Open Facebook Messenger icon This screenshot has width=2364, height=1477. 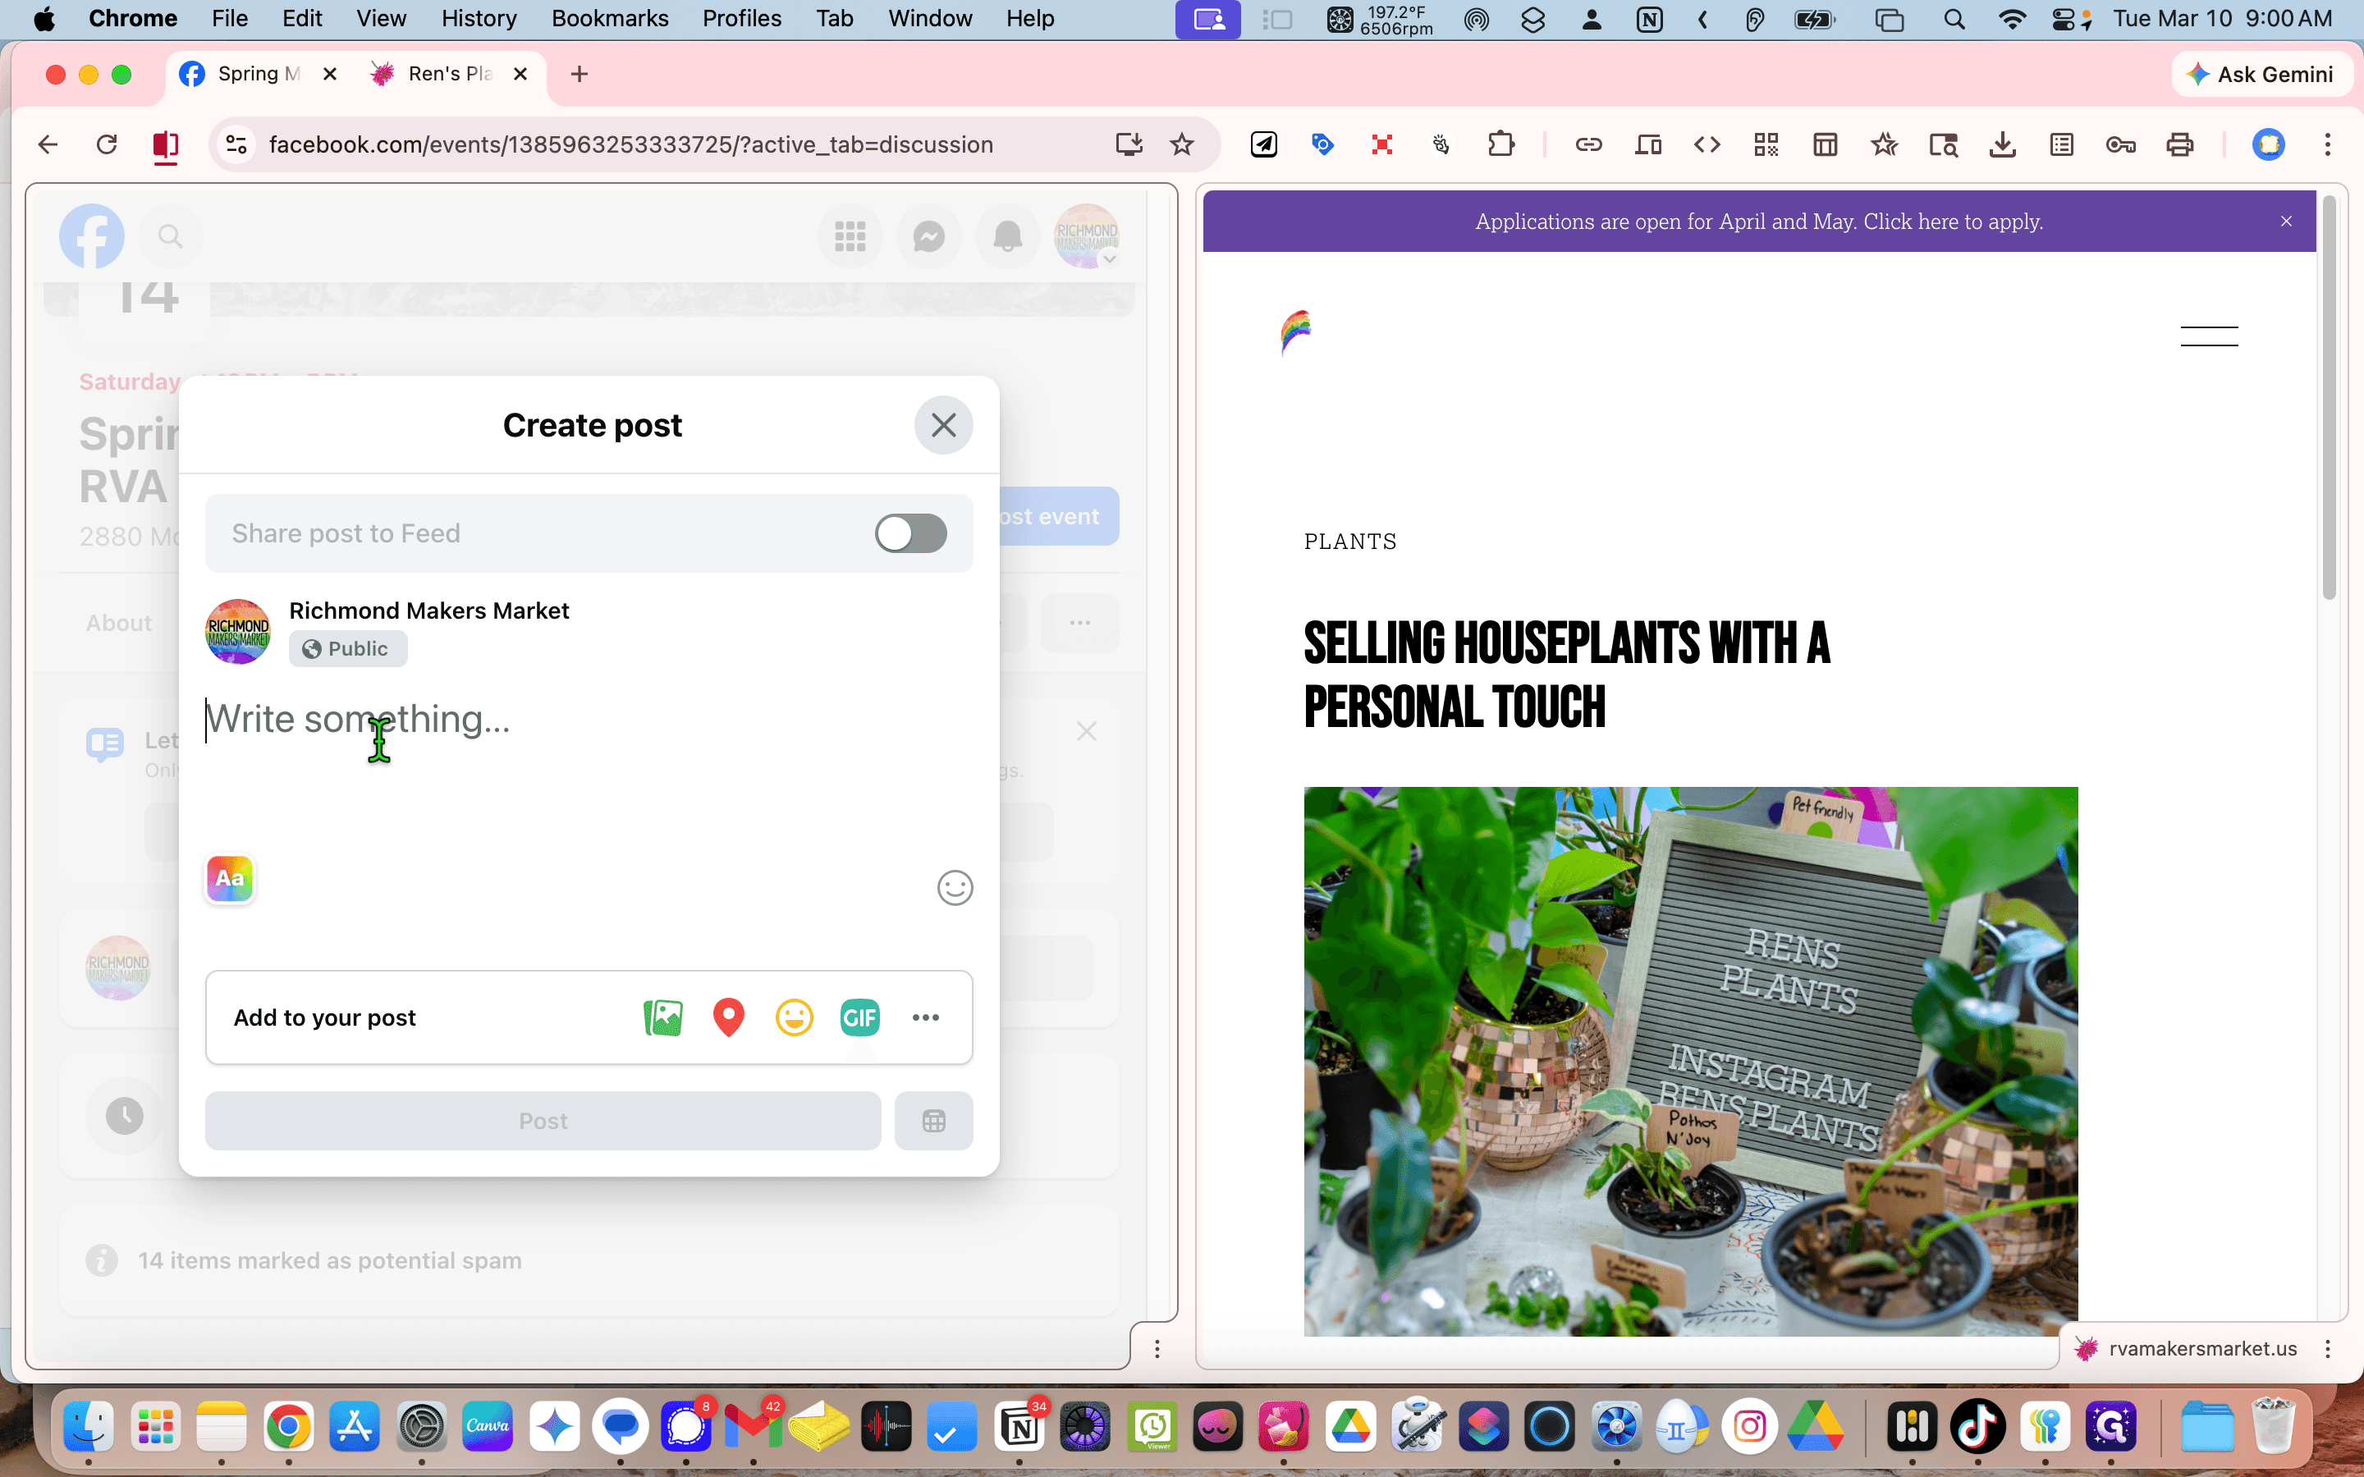(x=928, y=235)
